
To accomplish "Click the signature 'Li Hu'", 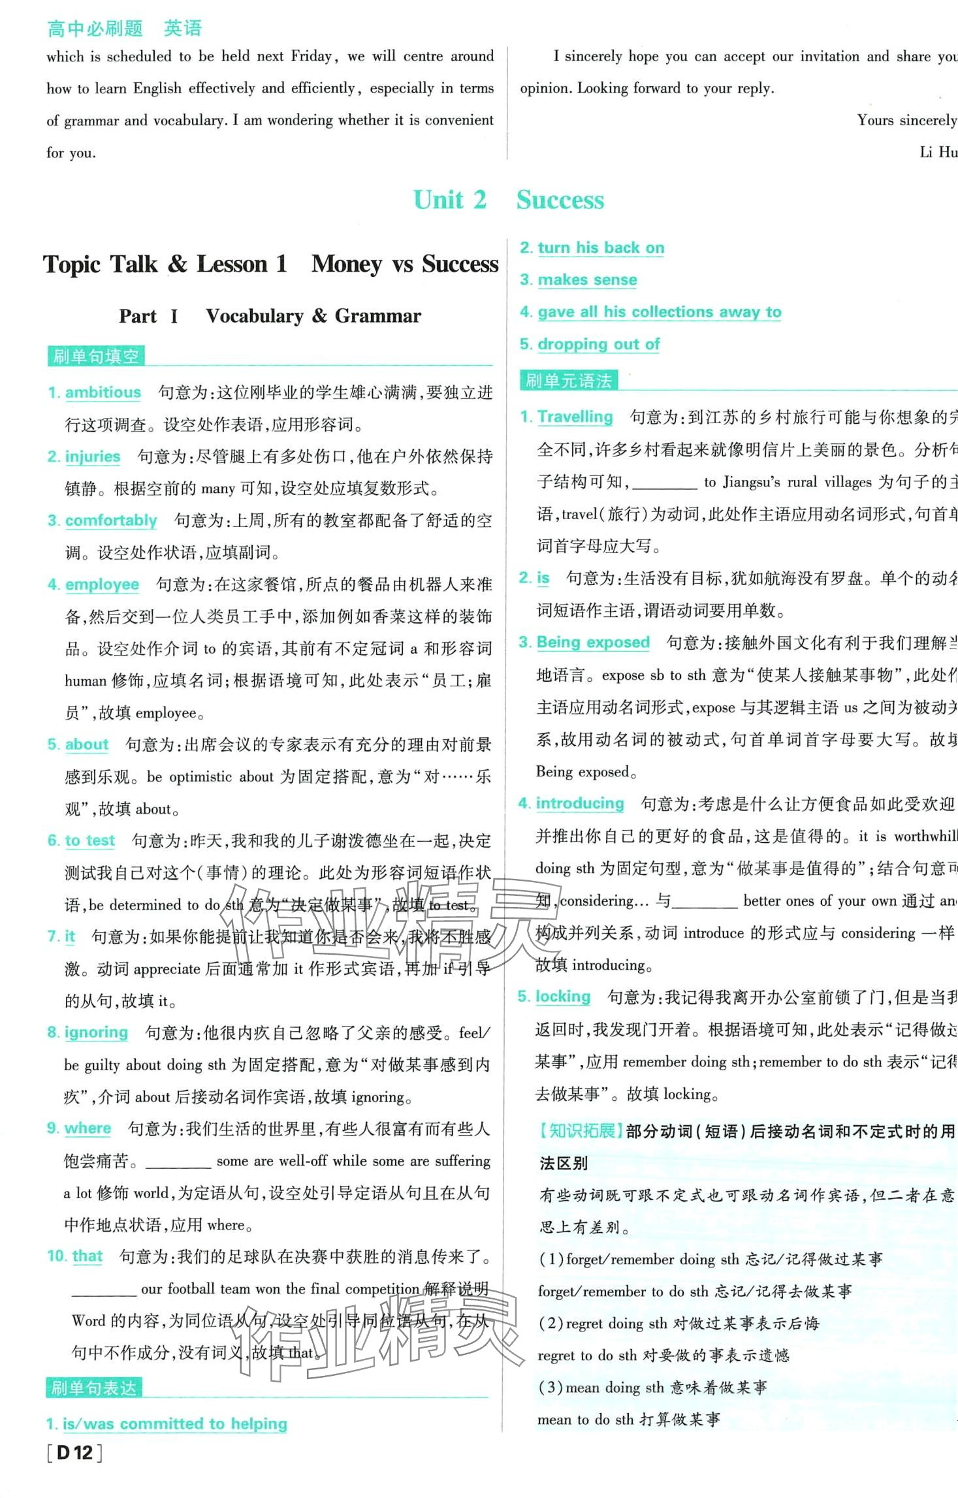I will pos(939,152).
